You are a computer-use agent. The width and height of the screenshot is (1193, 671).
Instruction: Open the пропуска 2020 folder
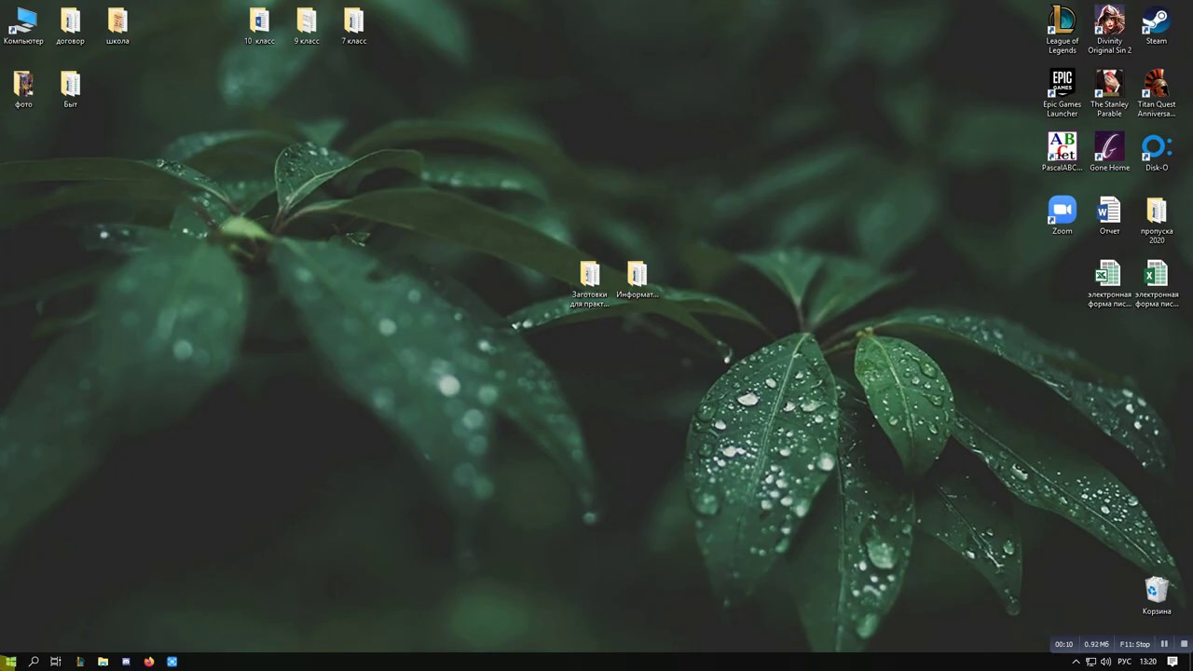[x=1157, y=220]
